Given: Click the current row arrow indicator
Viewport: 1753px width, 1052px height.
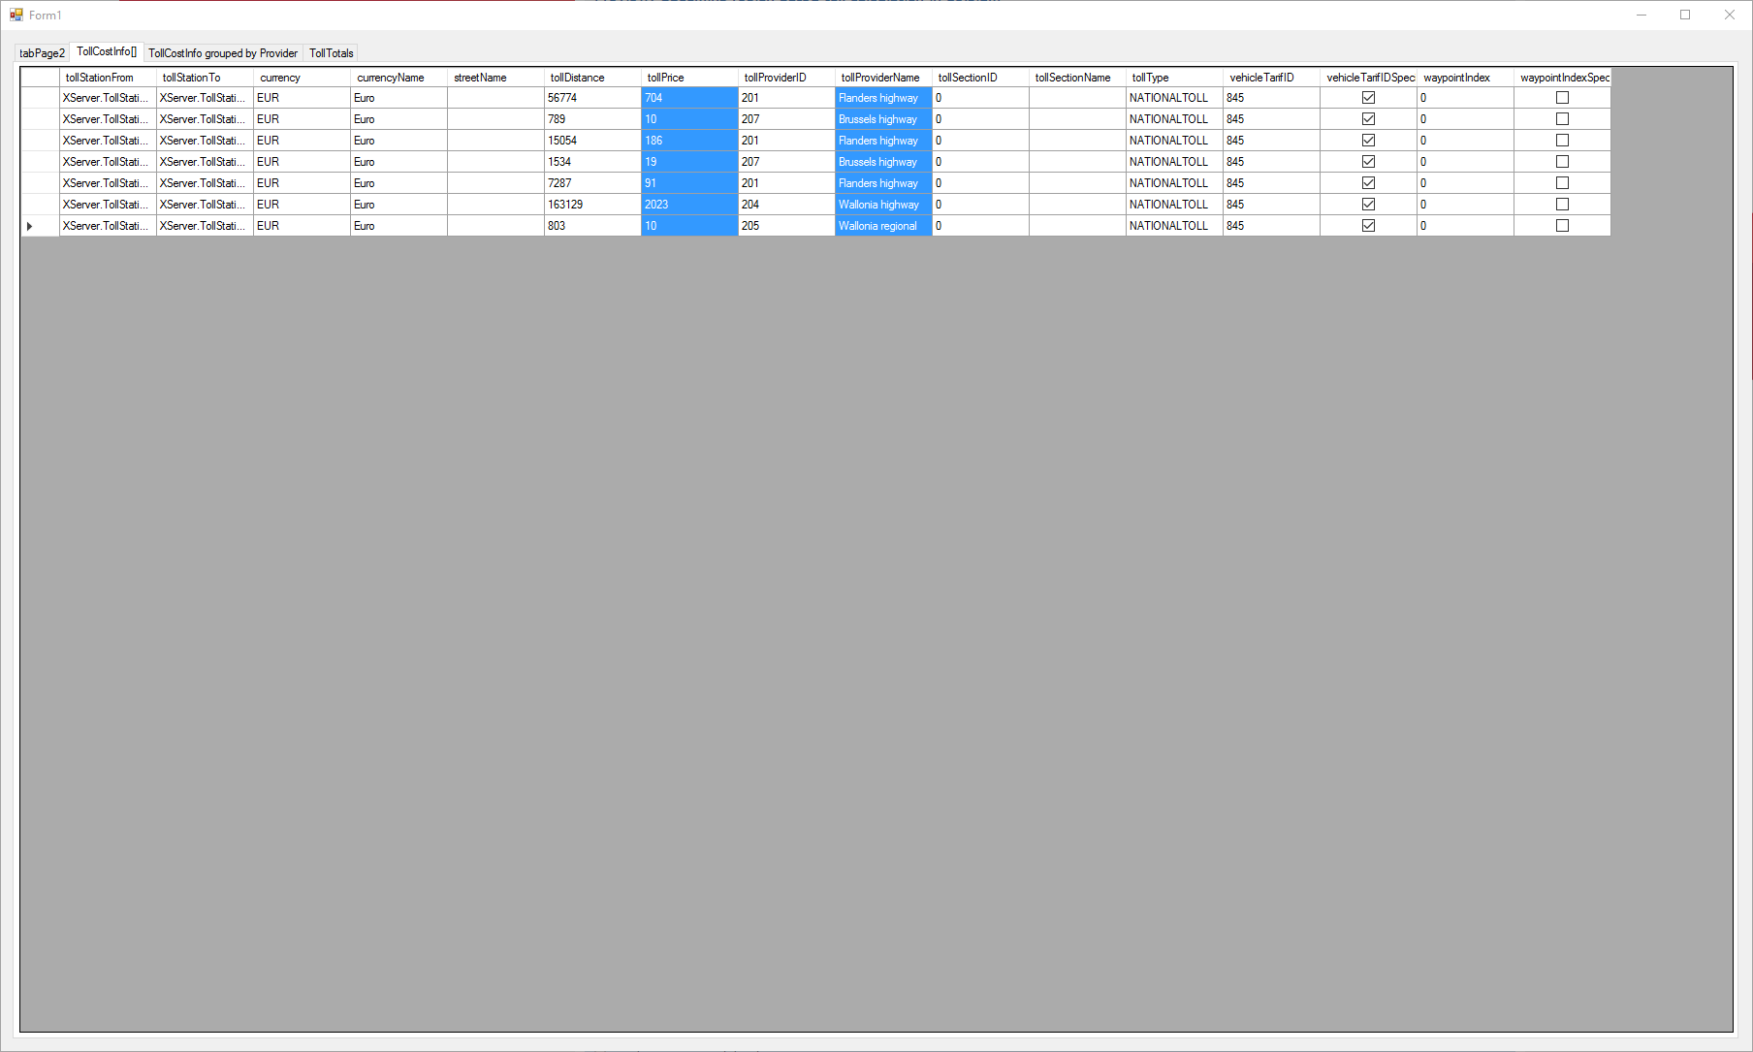Looking at the screenshot, I should click(x=30, y=226).
